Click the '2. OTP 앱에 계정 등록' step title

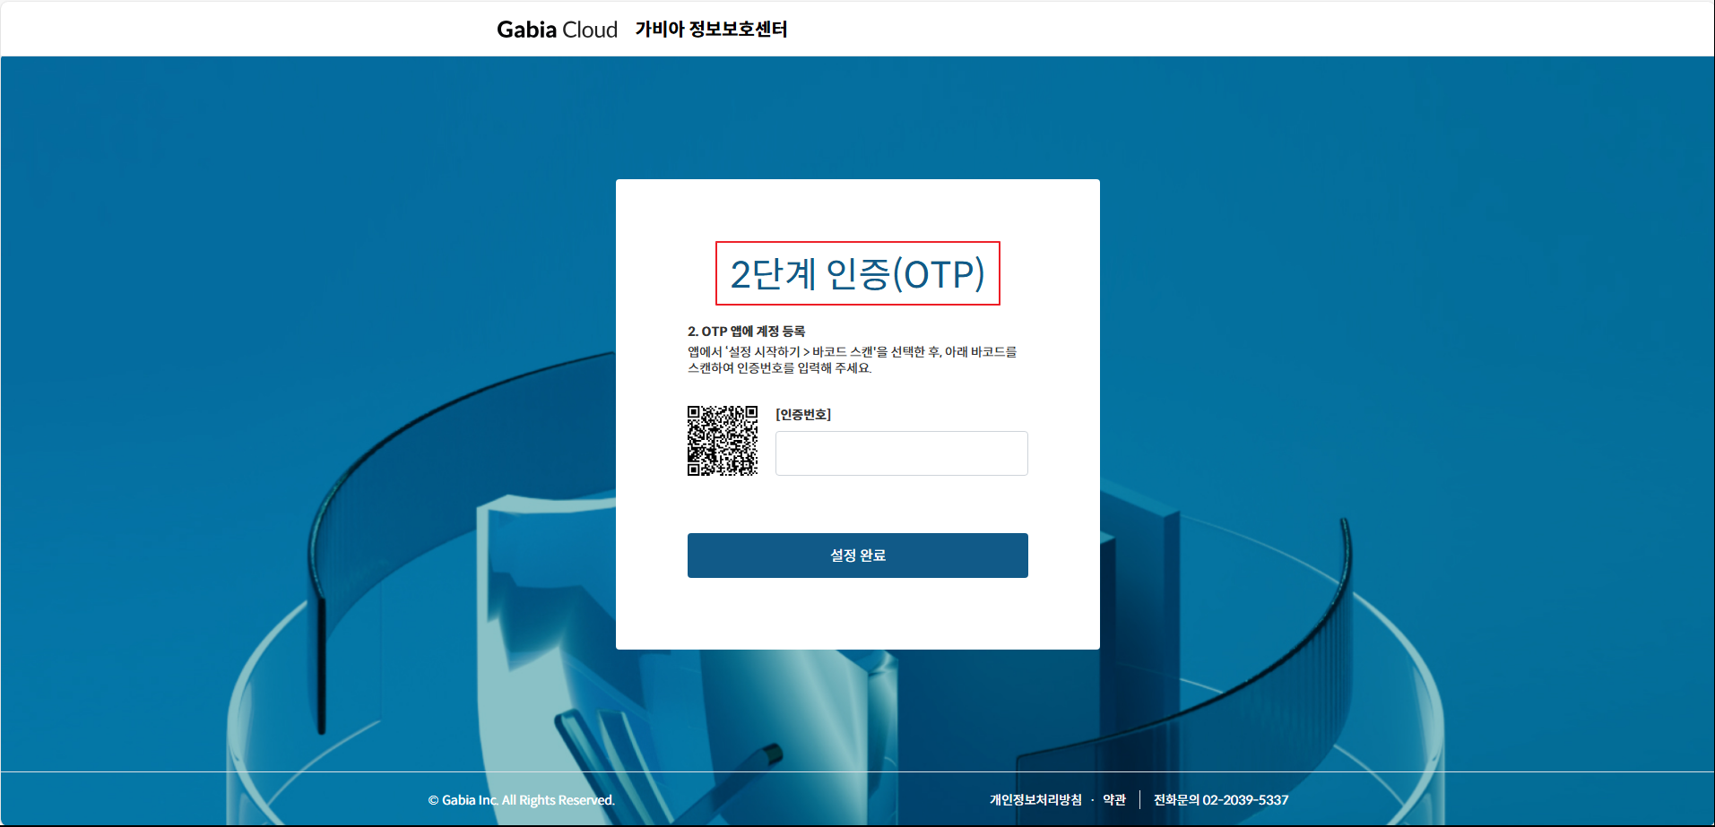[x=746, y=332]
